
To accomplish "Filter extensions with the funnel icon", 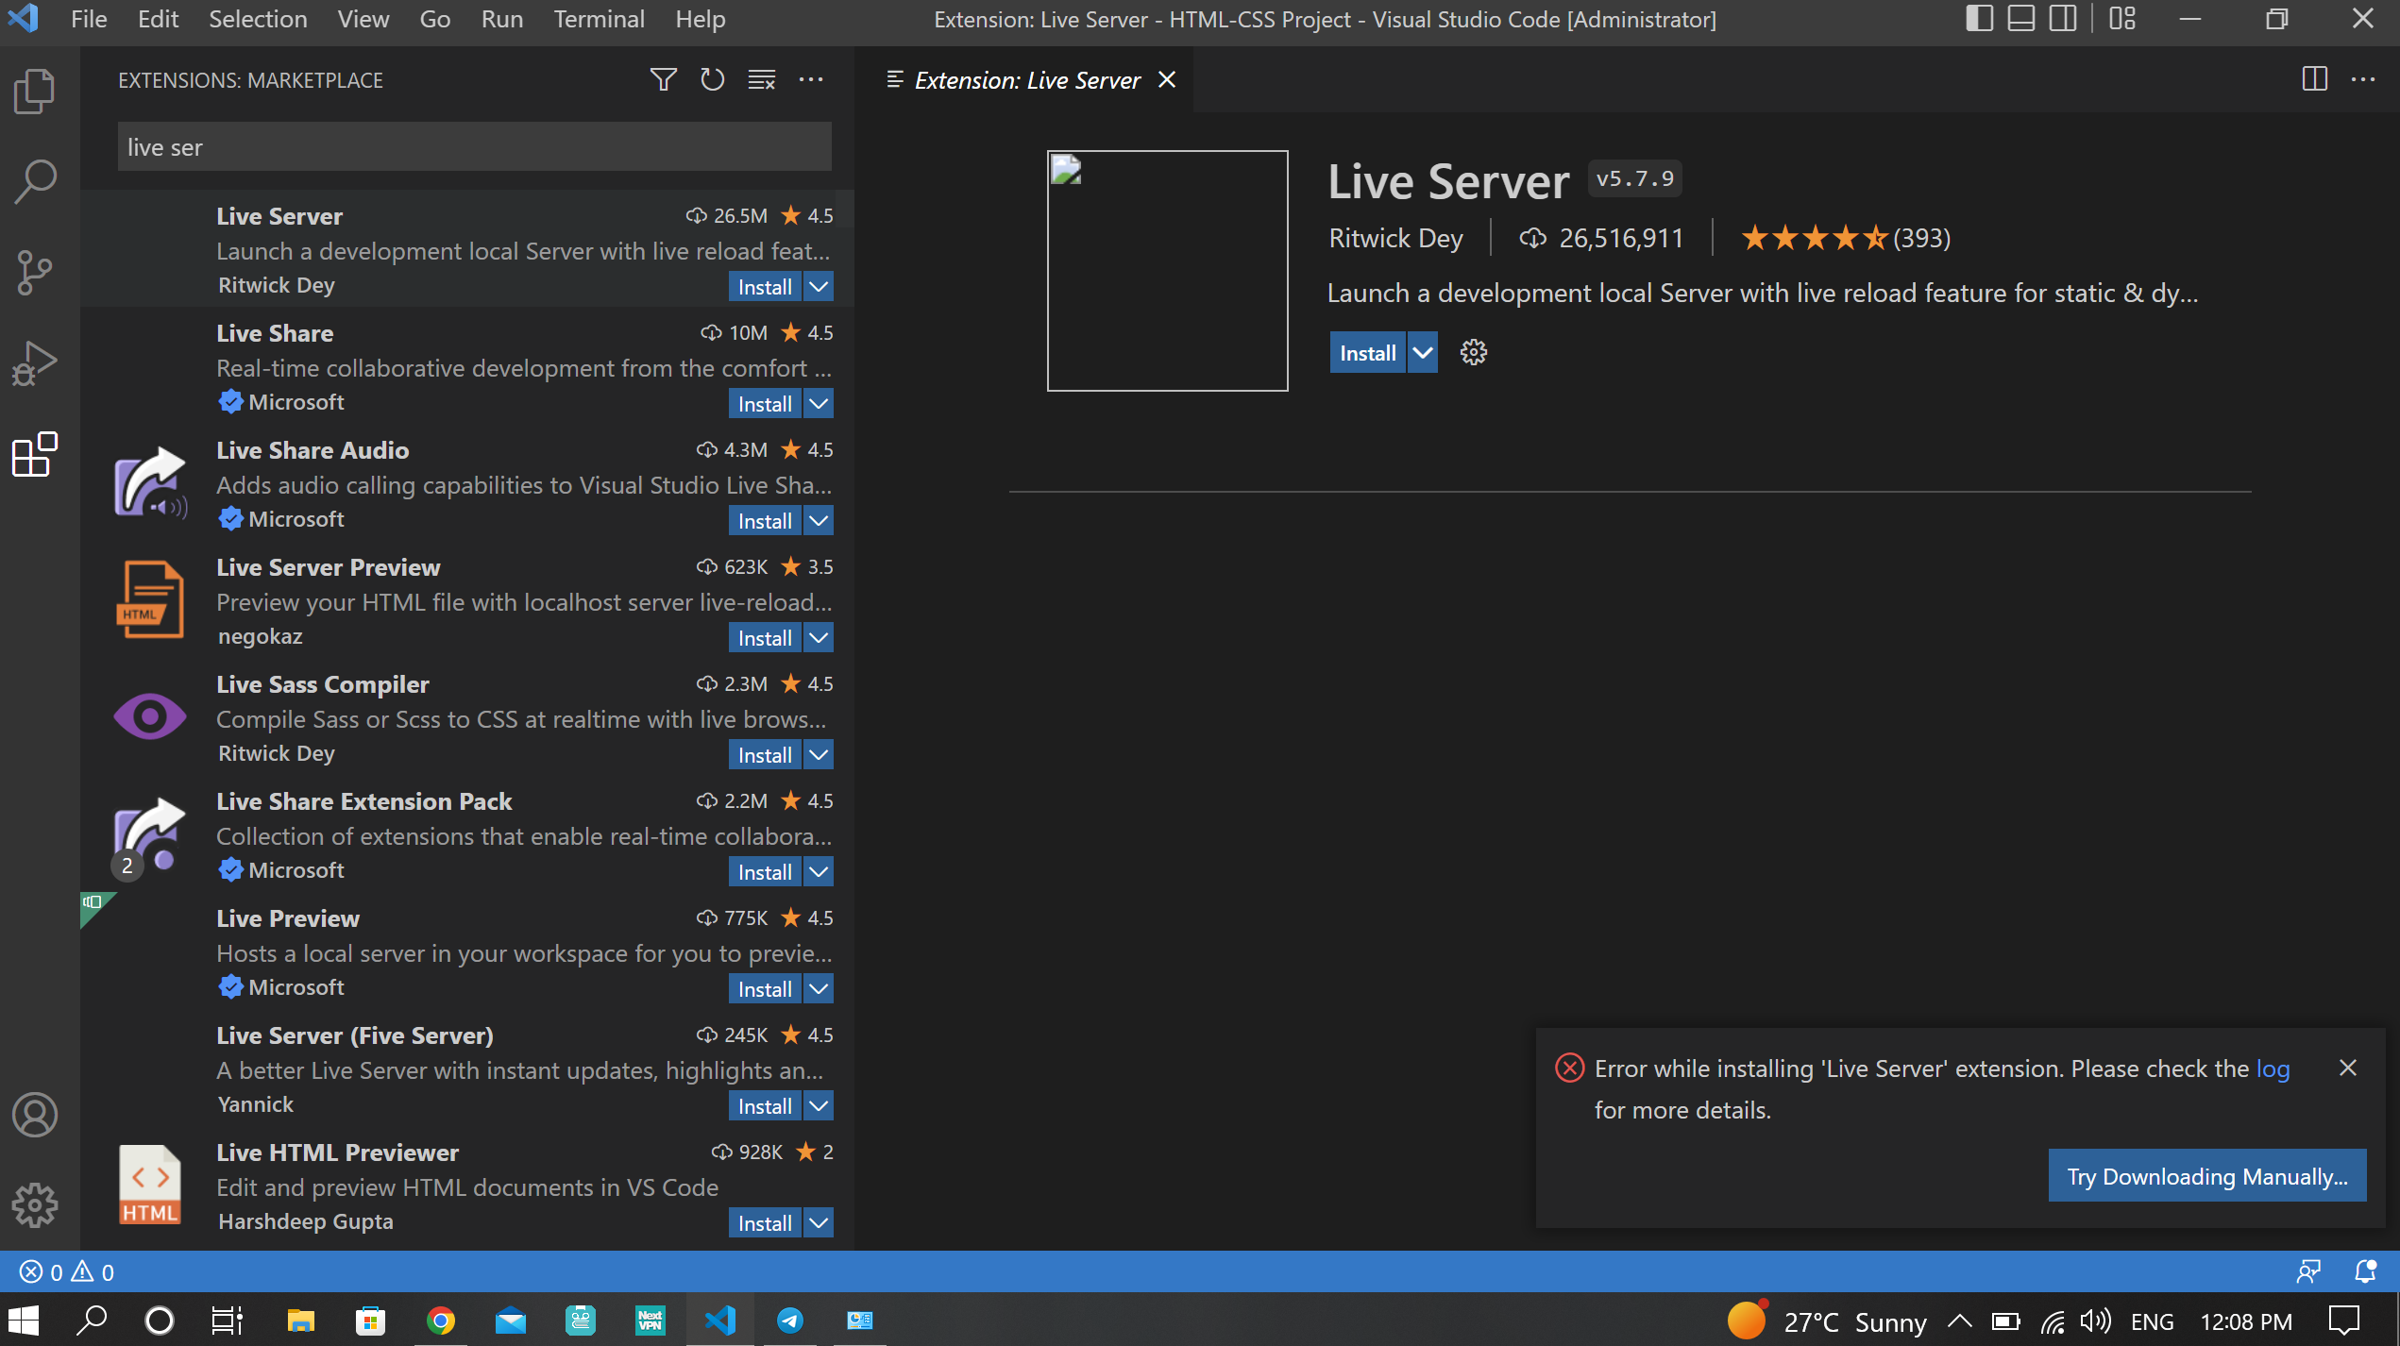I will tap(664, 80).
